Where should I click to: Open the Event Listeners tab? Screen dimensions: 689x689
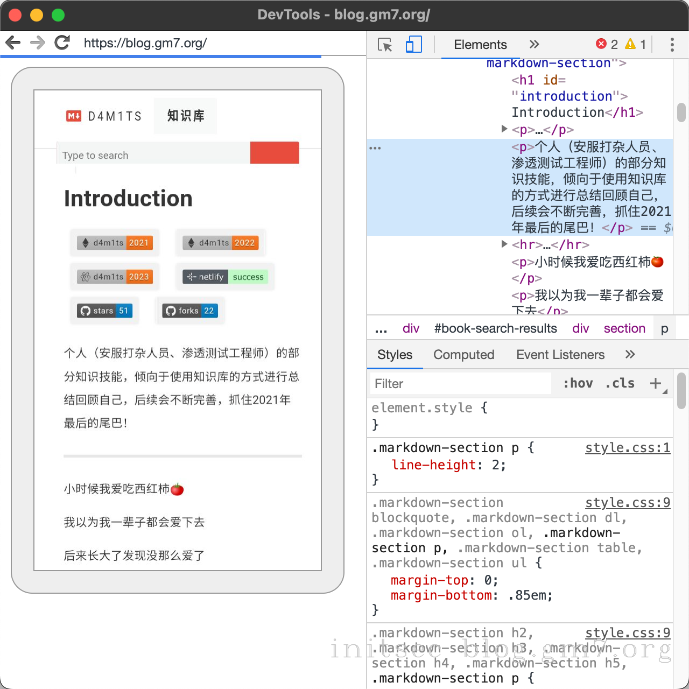click(x=560, y=355)
